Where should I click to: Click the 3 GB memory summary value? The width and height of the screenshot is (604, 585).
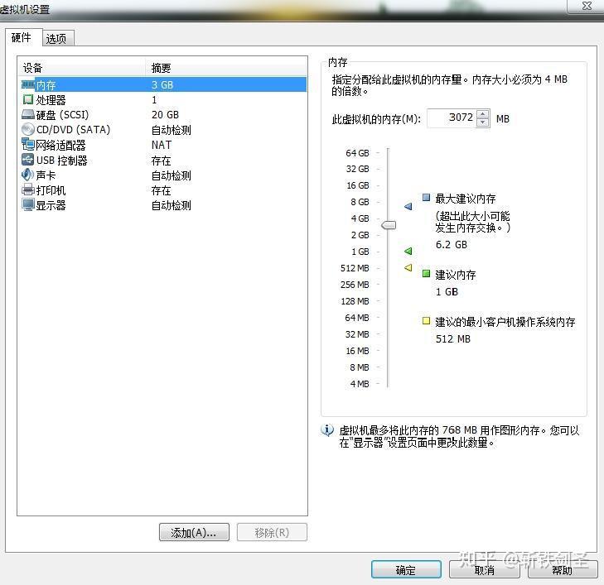click(x=162, y=84)
